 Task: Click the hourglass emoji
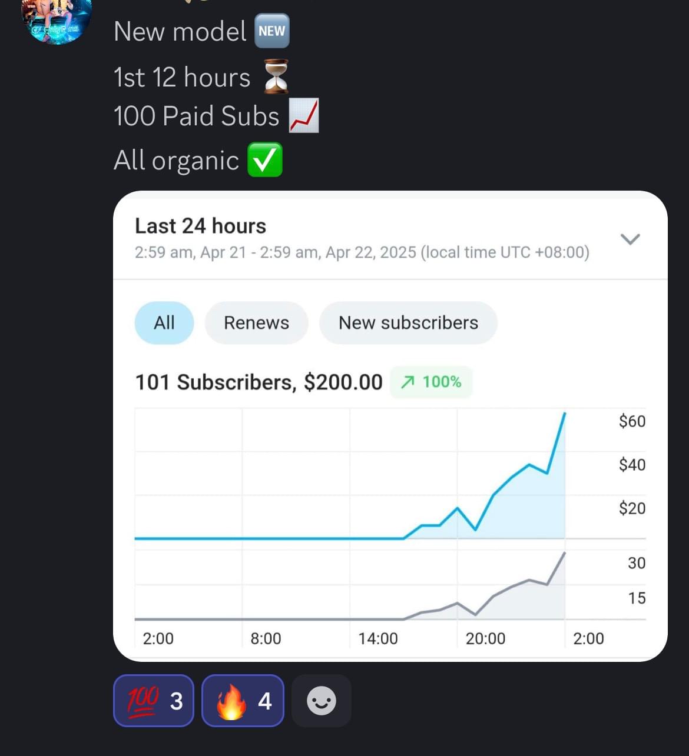click(x=276, y=77)
